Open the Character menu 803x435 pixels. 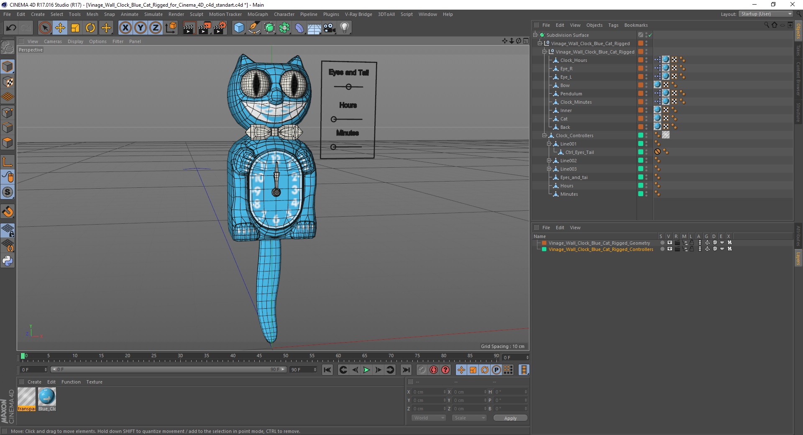[284, 14]
